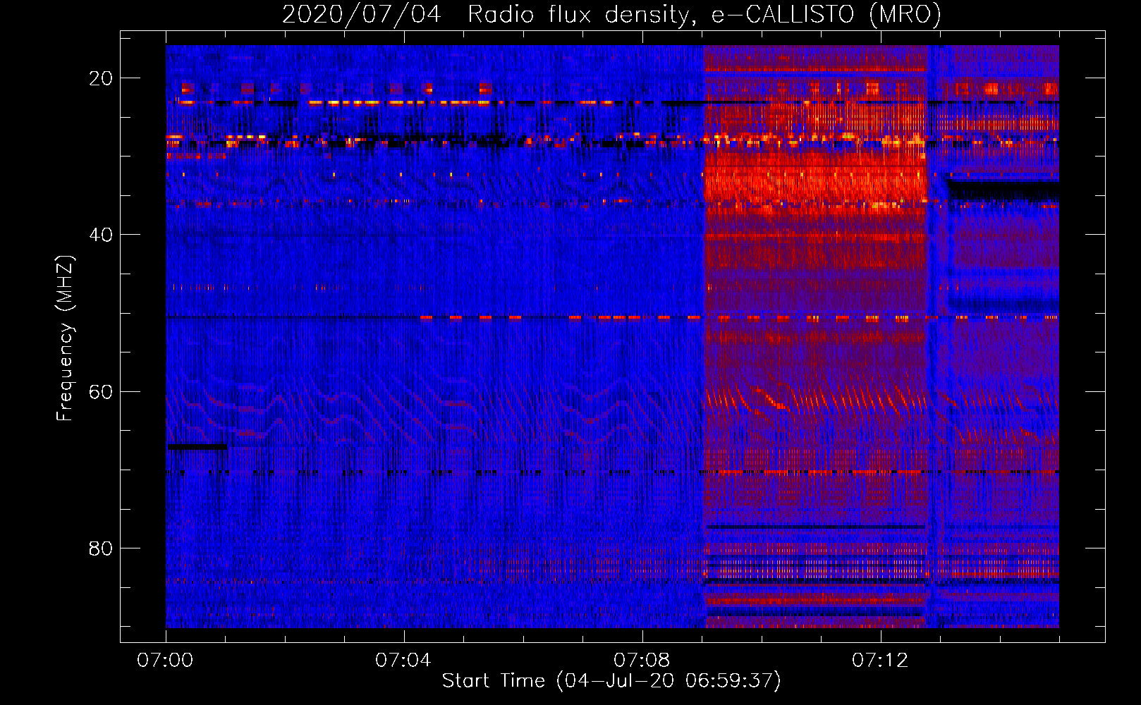Click the 07:04 time tick label
Image resolution: width=1141 pixels, height=705 pixels.
pos(403,661)
